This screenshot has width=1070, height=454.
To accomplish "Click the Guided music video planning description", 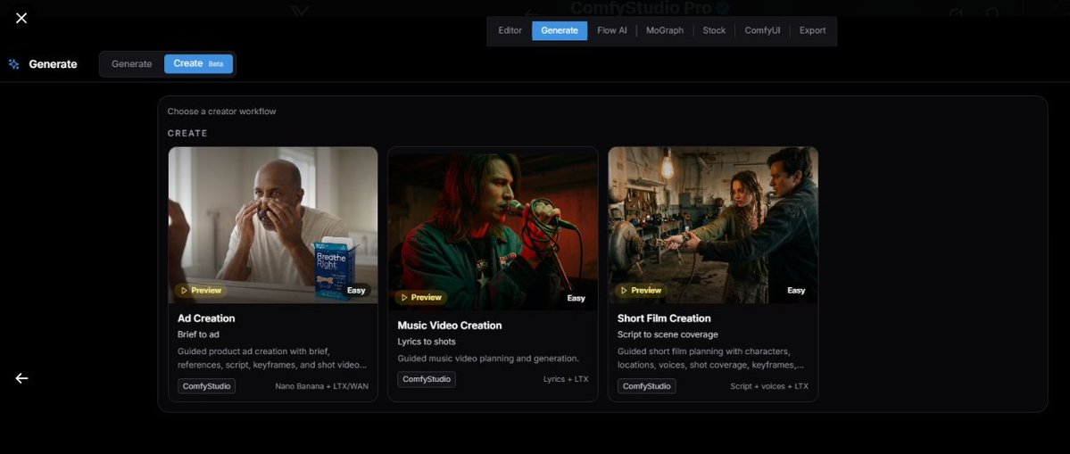I will pyautogui.click(x=489, y=359).
